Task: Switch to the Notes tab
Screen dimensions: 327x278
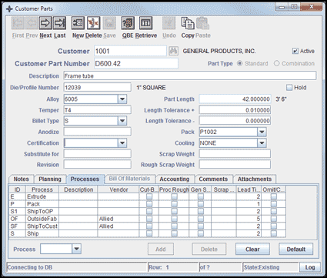Action: point(21,179)
